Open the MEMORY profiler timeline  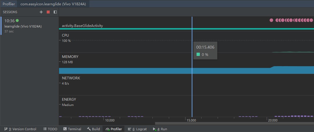186,63
